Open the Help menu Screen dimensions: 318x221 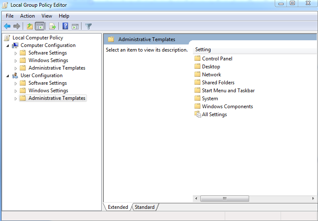(64, 16)
